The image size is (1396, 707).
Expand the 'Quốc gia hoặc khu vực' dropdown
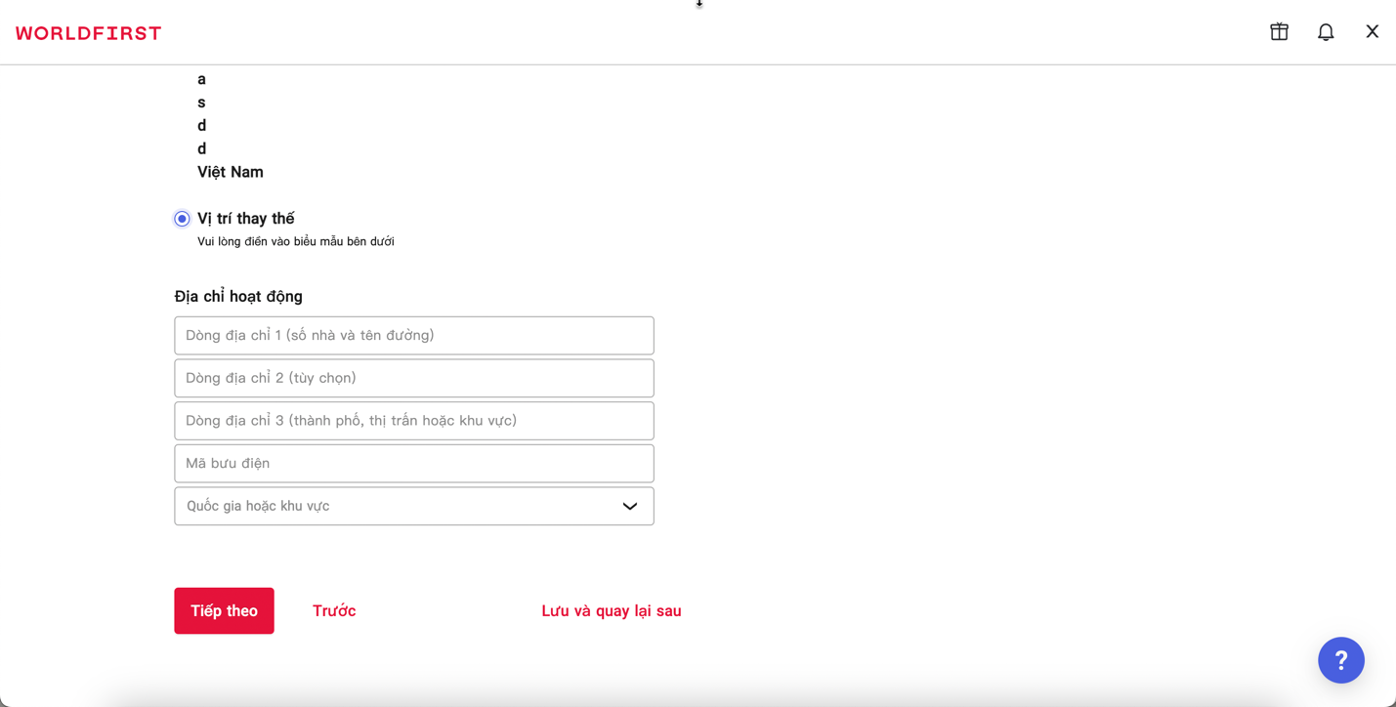(x=401, y=506)
